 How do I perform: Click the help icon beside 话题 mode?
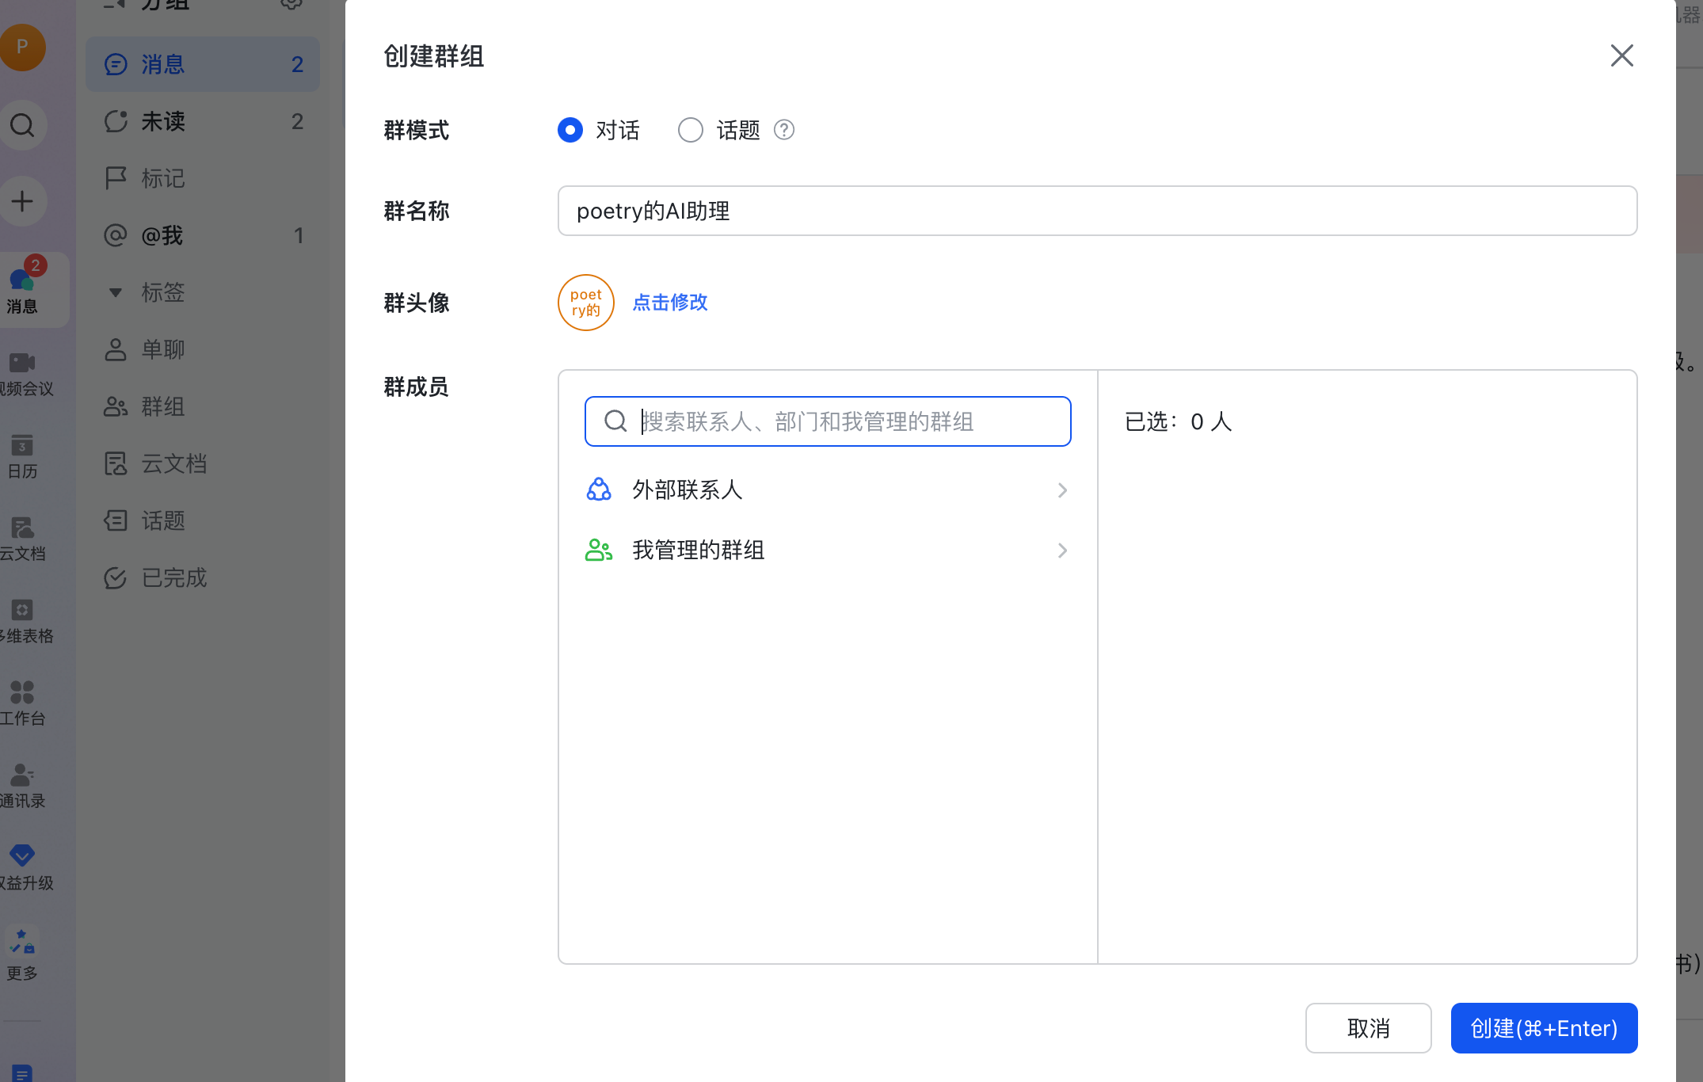tap(783, 130)
